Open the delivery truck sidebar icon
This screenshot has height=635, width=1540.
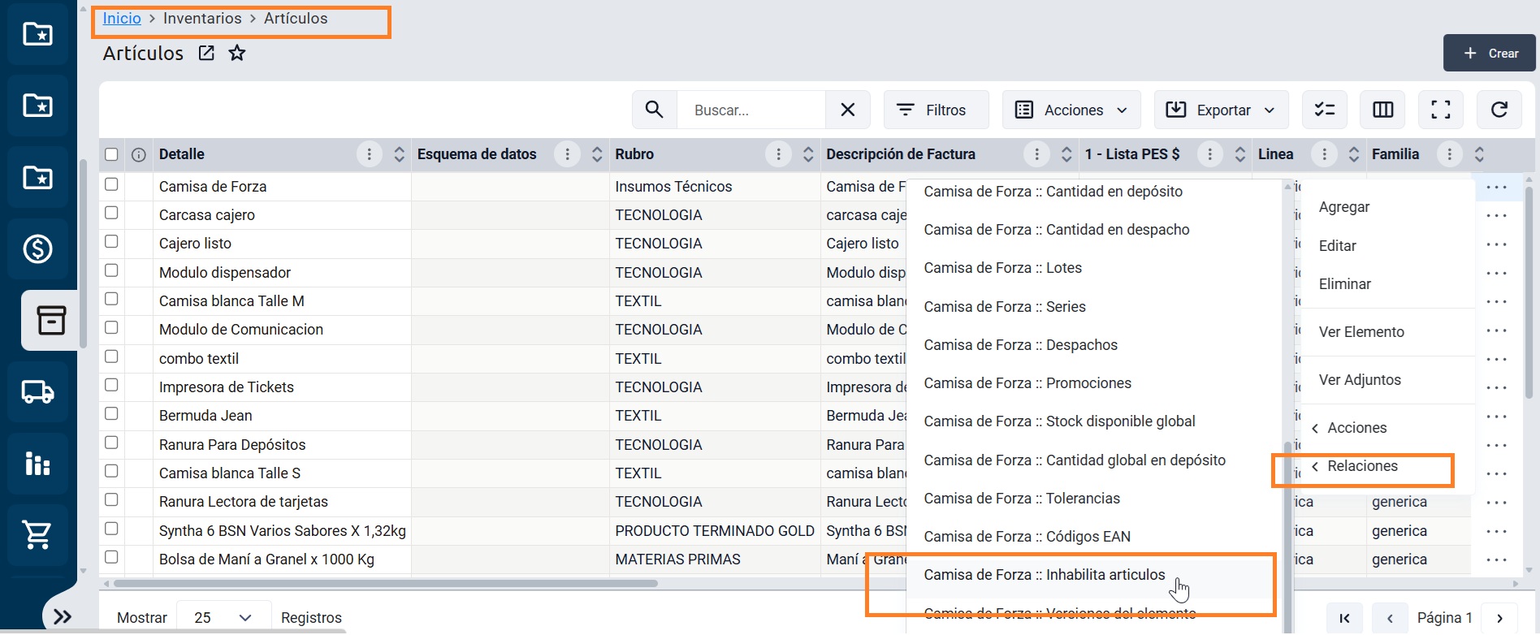tap(37, 392)
